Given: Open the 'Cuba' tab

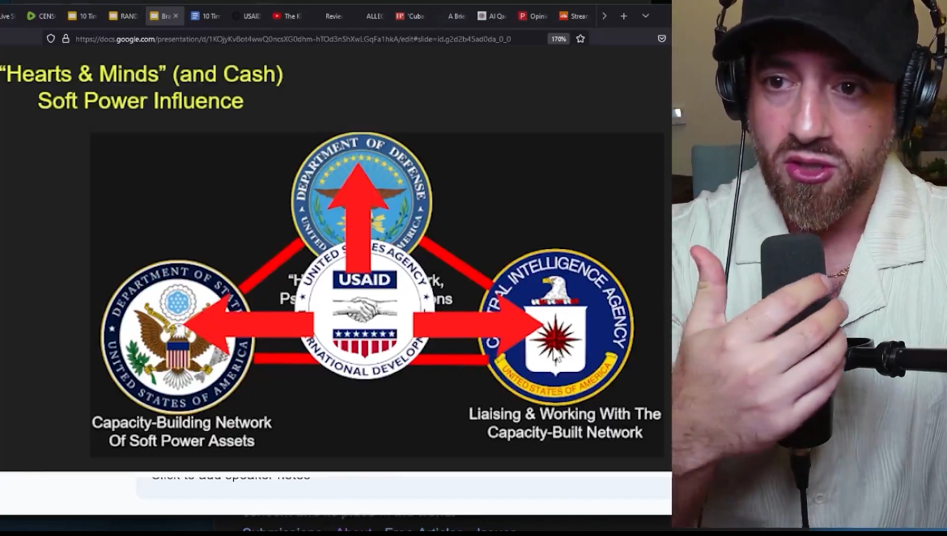Looking at the screenshot, I should [410, 16].
